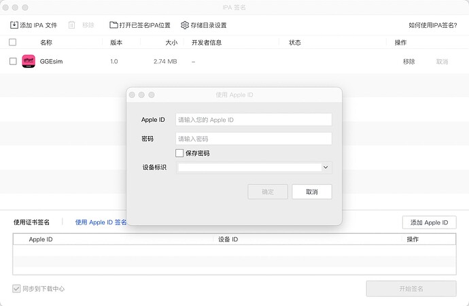Click the Add IPA file import icon
The height and width of the screenshot is (306, 469).
click(x=14, y=25)
